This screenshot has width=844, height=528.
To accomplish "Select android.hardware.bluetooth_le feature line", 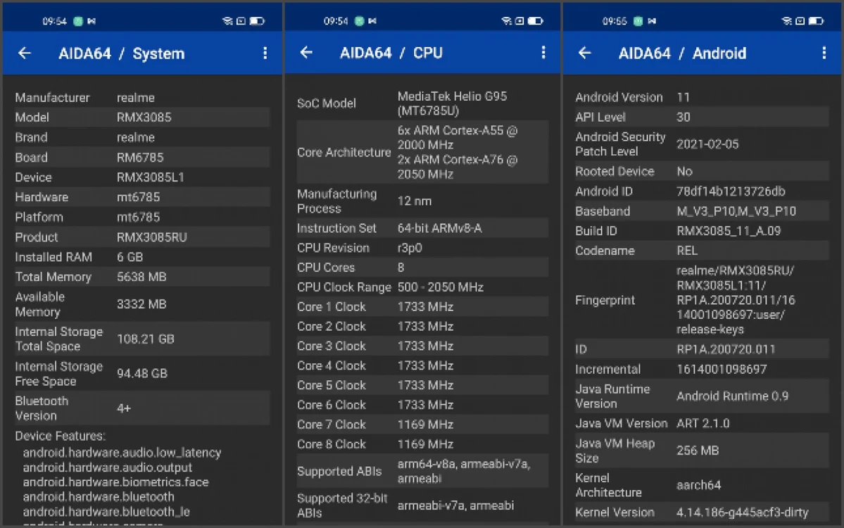I will point(106,512).
